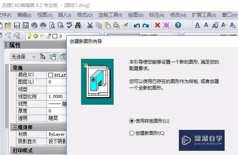Click the batch print icon with arrow
Viewport: 238px width, 155px height.
click(34, 25)
